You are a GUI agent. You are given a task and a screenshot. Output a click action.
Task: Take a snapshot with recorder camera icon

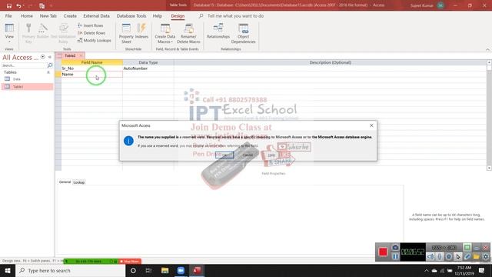(395, 247)
